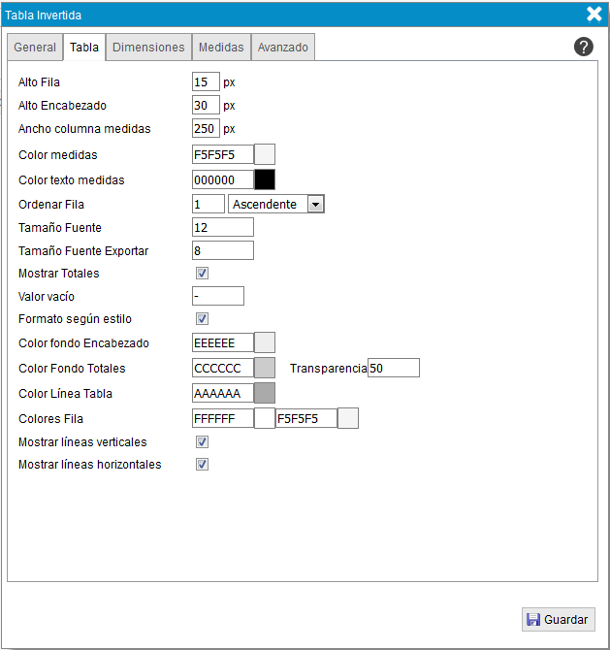This screenshot has width=610, height=650.
Task: Open the black Color texto medidas swatch
Action: tap(265, 179)
